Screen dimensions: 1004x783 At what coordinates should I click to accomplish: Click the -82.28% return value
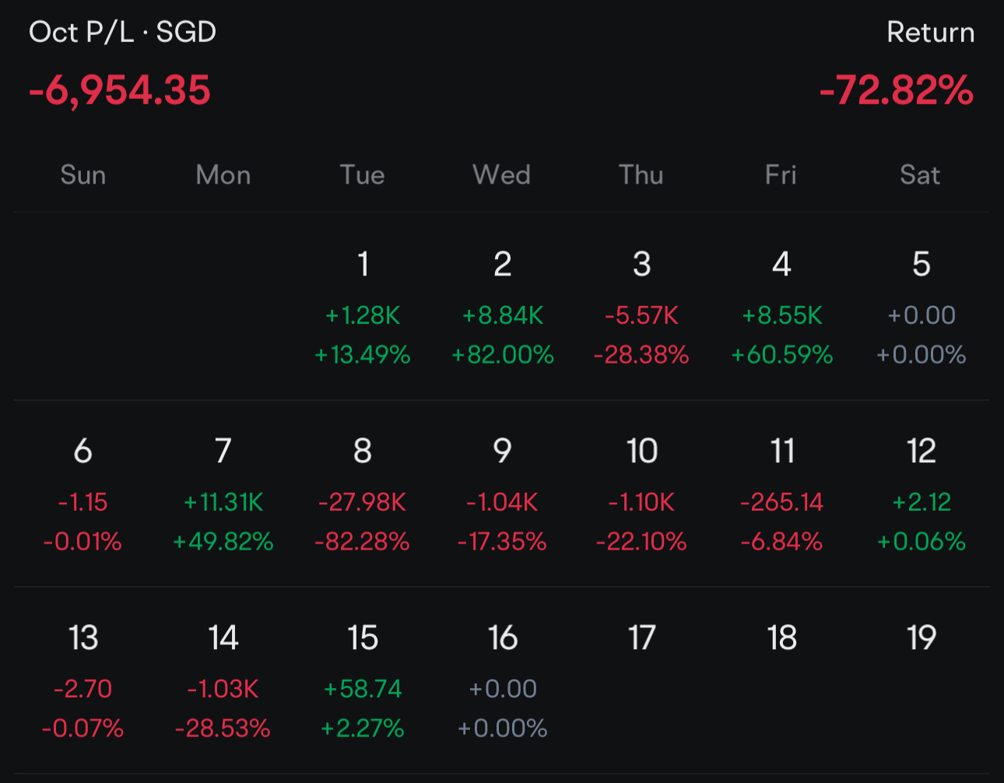[363, 542]
